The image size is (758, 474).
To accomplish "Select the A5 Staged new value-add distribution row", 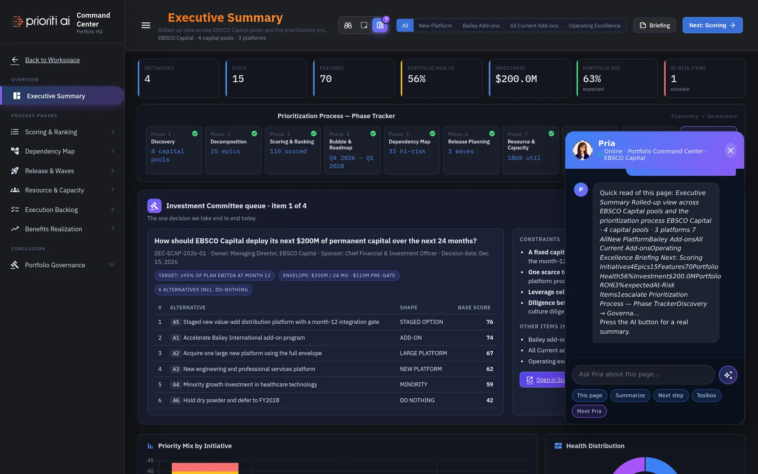I will pyautogui.click(x=326, y=322).
